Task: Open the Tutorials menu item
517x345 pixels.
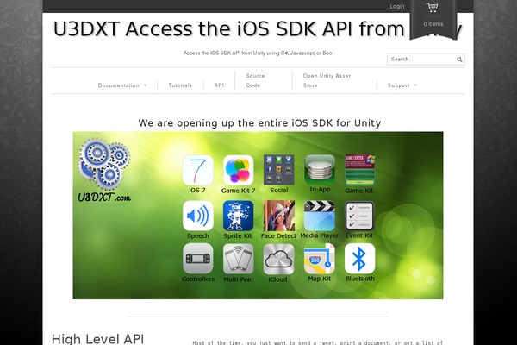Action: [180, 85]
